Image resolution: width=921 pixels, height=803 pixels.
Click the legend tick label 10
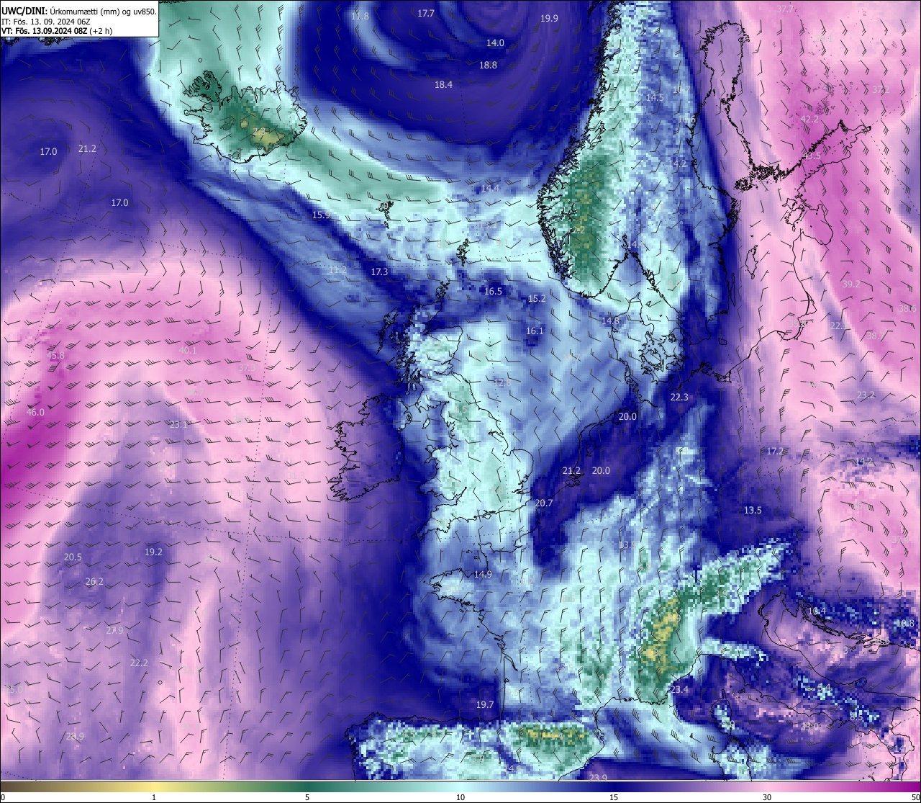point(460,797)
